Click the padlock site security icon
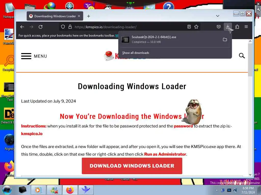 click(x=70, y=27)
